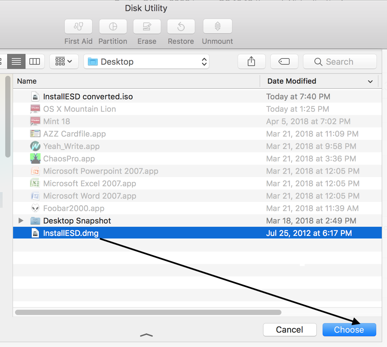Click Yeah_Write.app entry
This screenshot has width=387, height=347.
197,146
